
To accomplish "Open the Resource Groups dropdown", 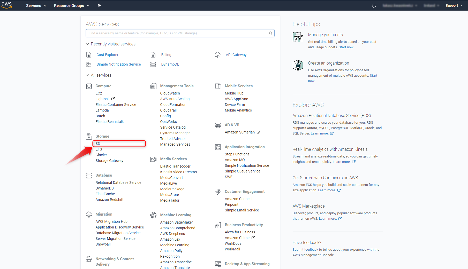I will (72, 5).
